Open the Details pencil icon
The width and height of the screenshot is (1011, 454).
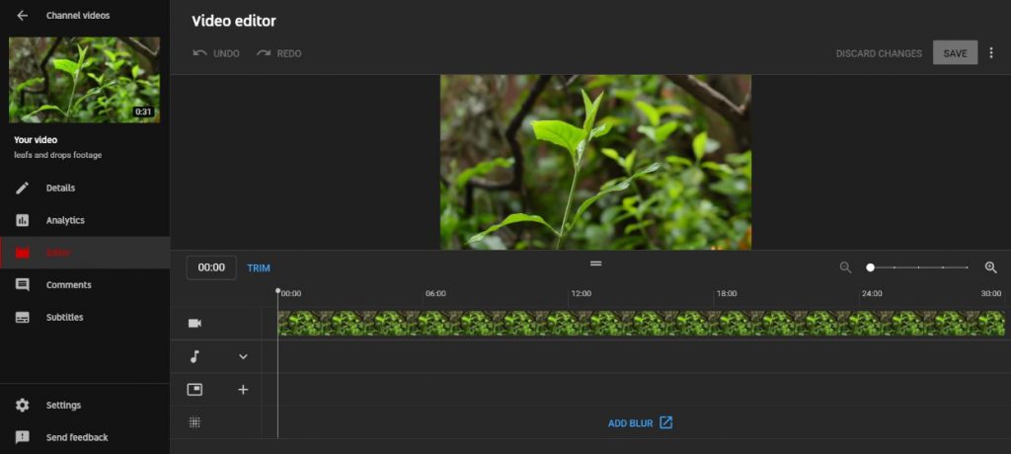click(23, 188)
